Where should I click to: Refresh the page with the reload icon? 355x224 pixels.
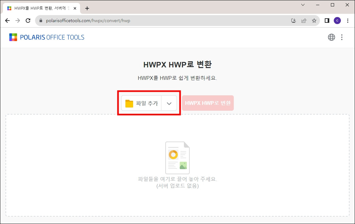tap(28, 20)
